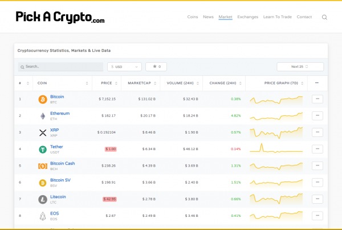
Task: Sort by the Price column
Action: coord(107,83)
